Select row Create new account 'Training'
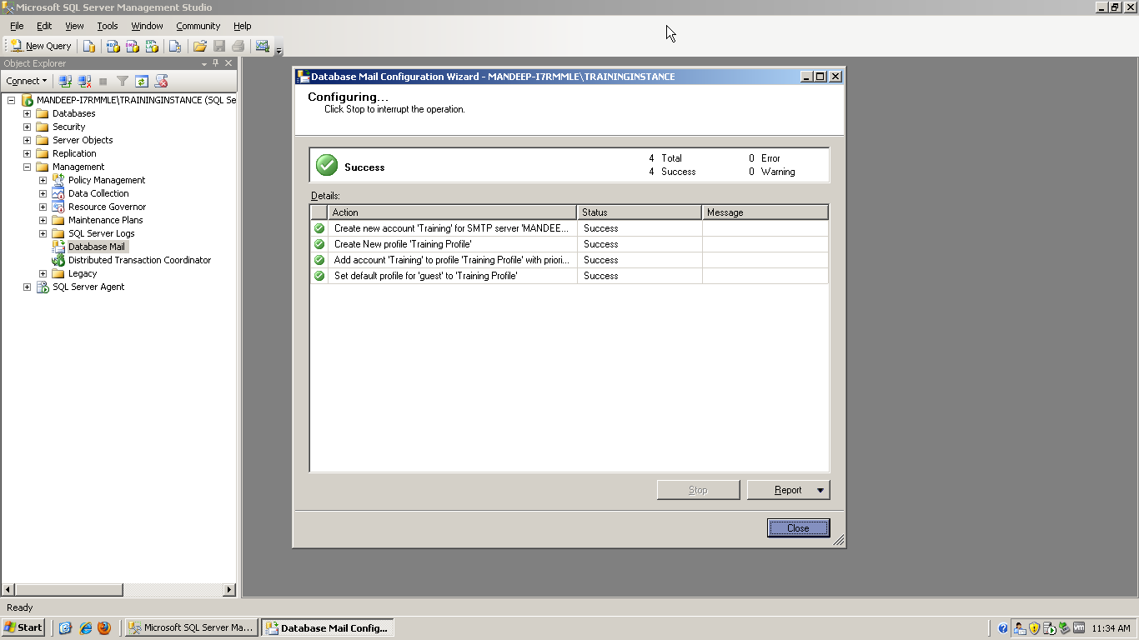This screenshot has height=640, width=1139. point(569,228)
